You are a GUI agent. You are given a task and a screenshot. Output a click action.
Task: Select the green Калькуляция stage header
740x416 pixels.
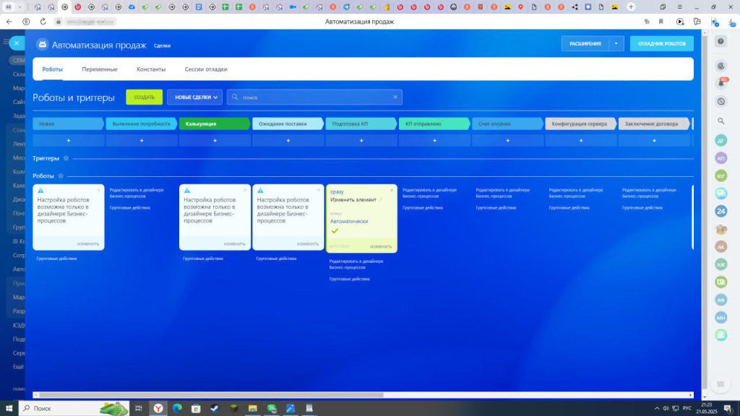click(214, 123)
